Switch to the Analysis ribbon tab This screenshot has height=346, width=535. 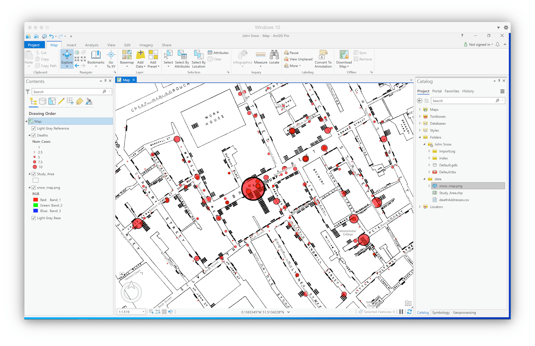tap(92, 45)
